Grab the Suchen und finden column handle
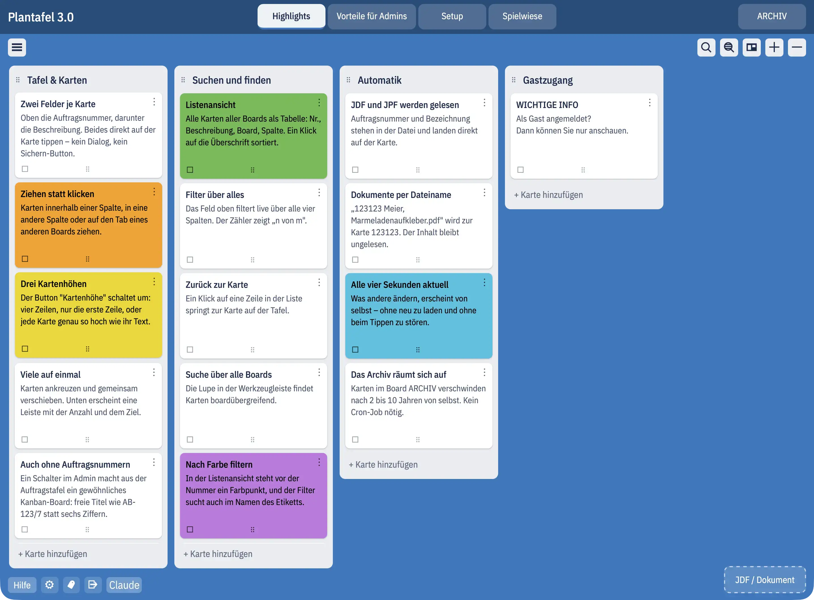The width and height of the screenshot is (814, 600). [183, 80]
